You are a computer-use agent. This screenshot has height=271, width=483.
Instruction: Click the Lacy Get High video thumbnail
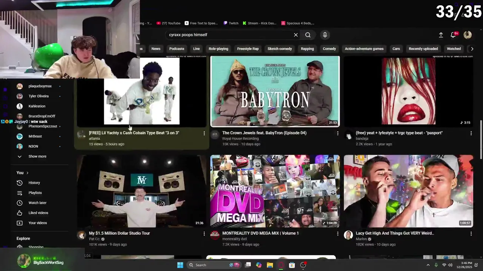coord(409,191)
